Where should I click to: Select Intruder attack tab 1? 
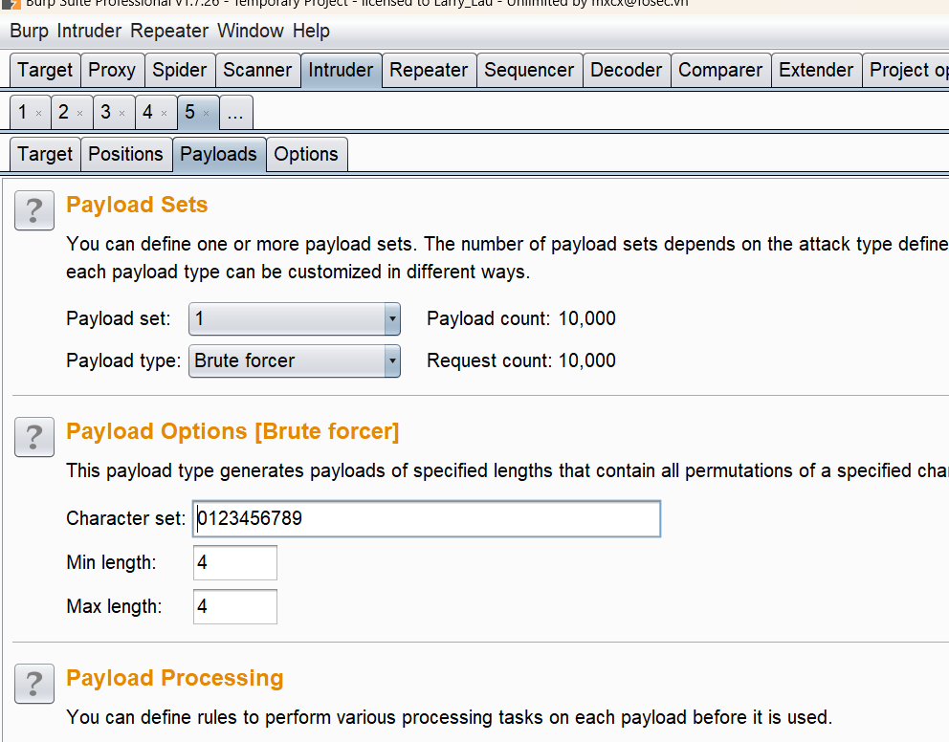[23, 112]
